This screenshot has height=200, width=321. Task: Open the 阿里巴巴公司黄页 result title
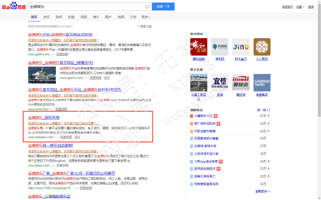pos(72,173)
